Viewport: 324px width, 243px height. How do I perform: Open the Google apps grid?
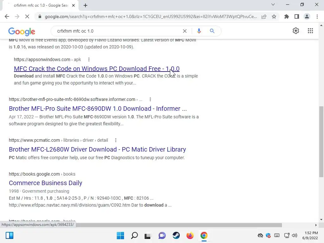point(310,31)
